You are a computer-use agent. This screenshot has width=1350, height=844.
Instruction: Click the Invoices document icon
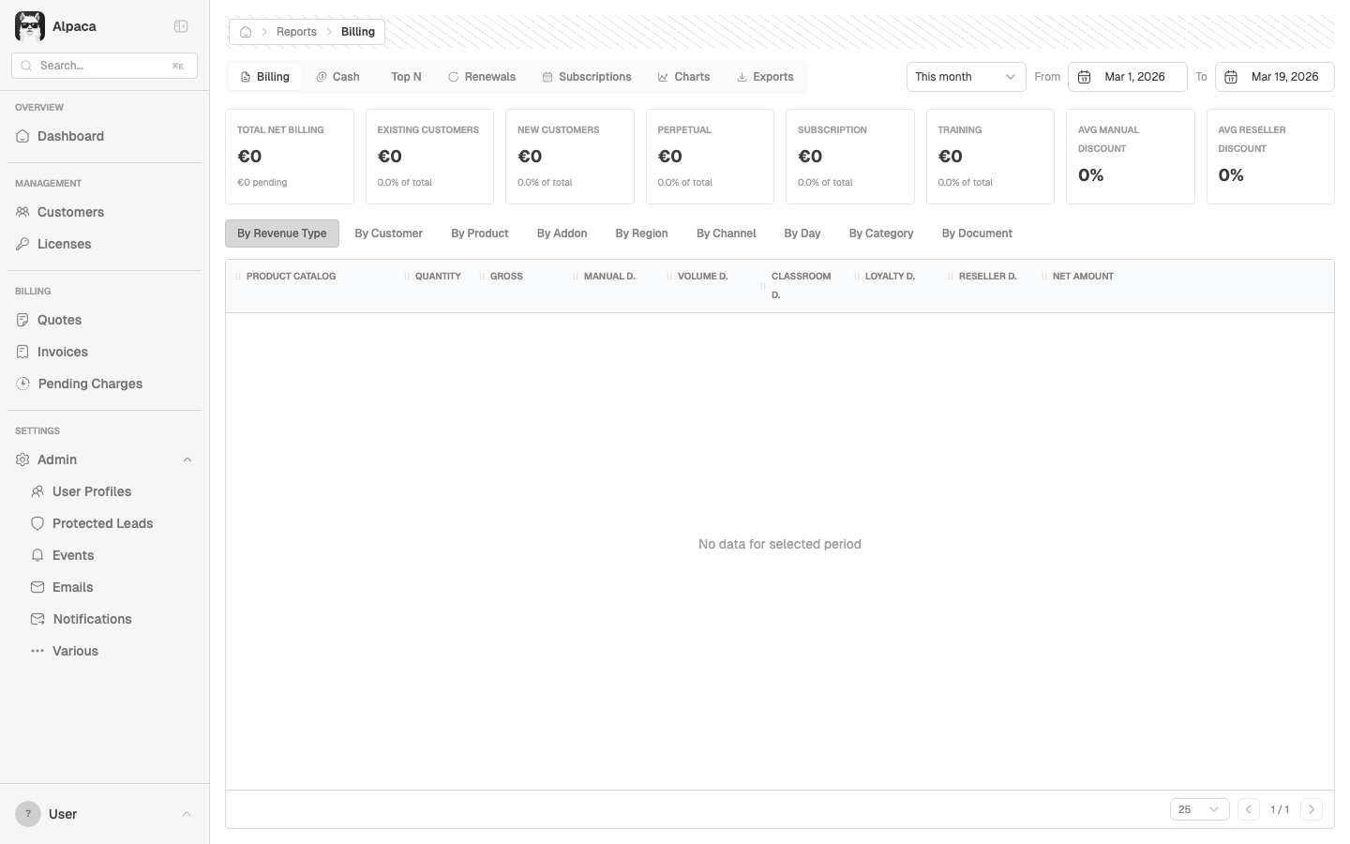pyautogui.click(x=22, y=352)
